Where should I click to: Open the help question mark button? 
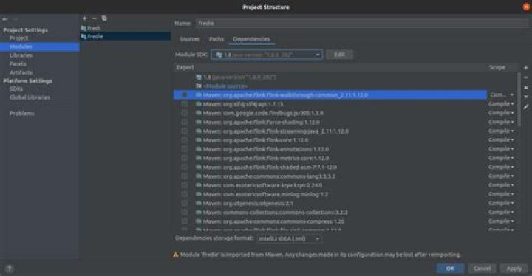pyautogui.click(x=9, y=269)
